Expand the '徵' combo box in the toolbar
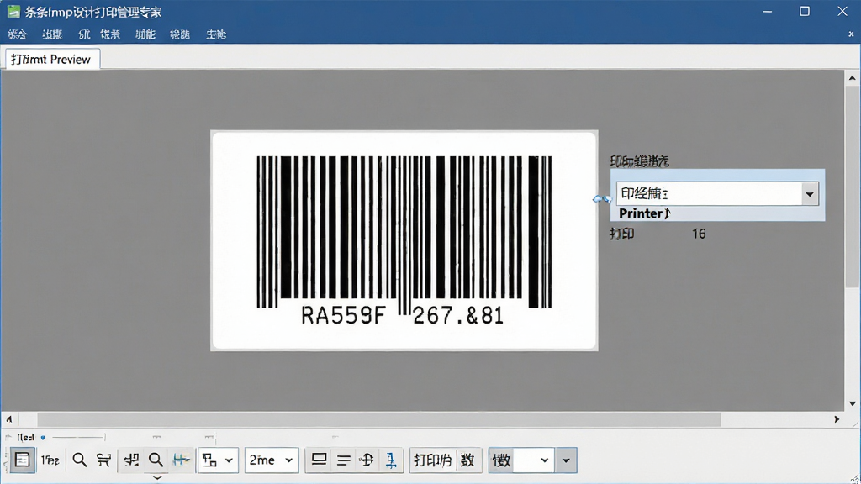The width and height of the screenshot is (861, 484). (x=544, y=460)
